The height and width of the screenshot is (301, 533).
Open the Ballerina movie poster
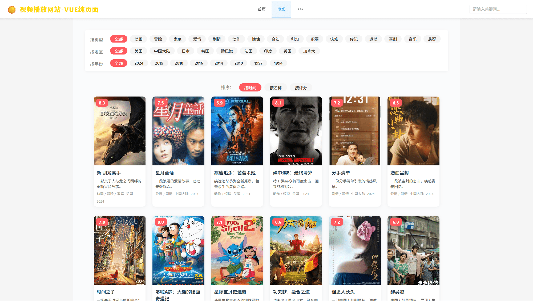237,131
